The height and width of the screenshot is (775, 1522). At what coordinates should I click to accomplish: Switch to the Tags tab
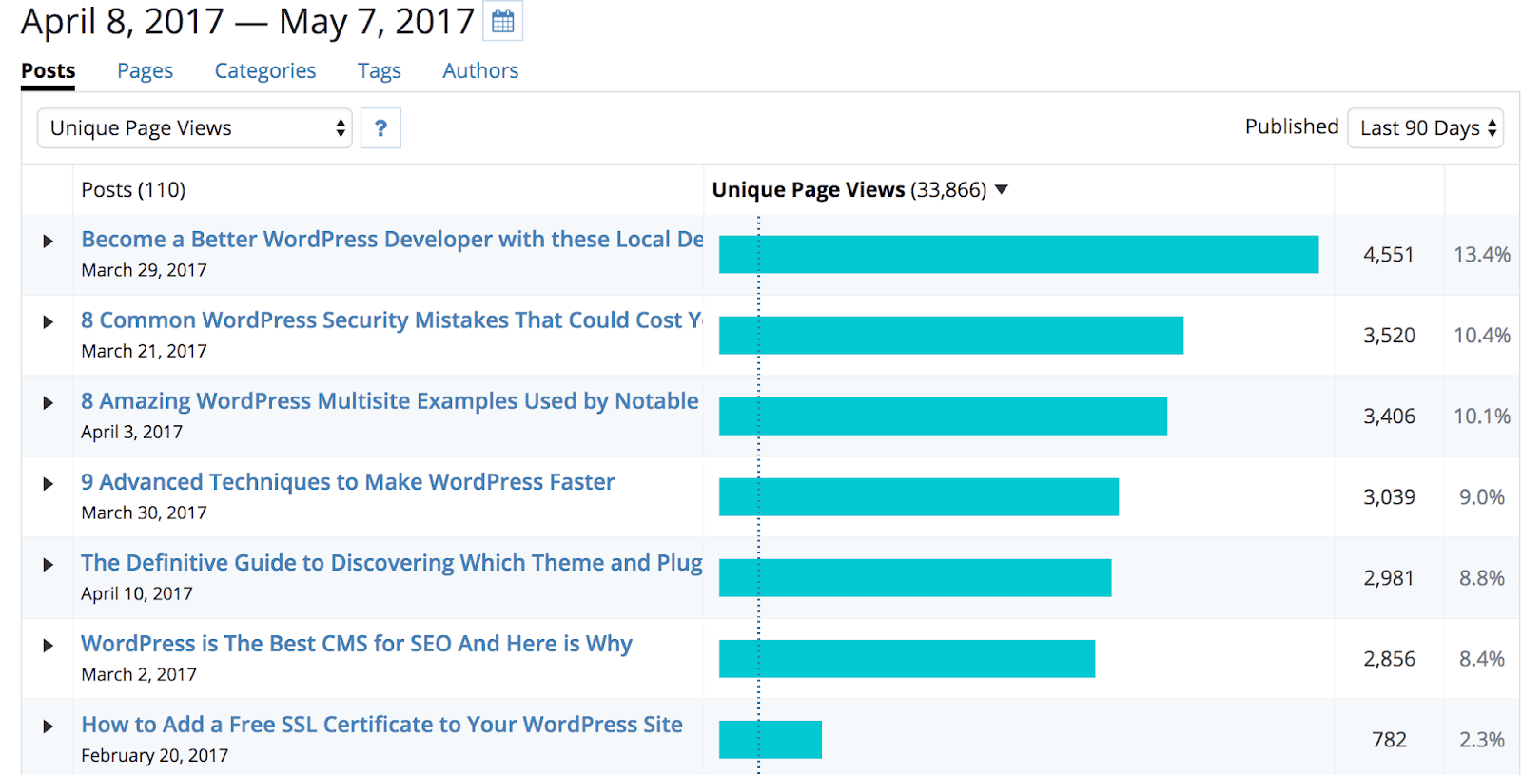click(379, 71)
